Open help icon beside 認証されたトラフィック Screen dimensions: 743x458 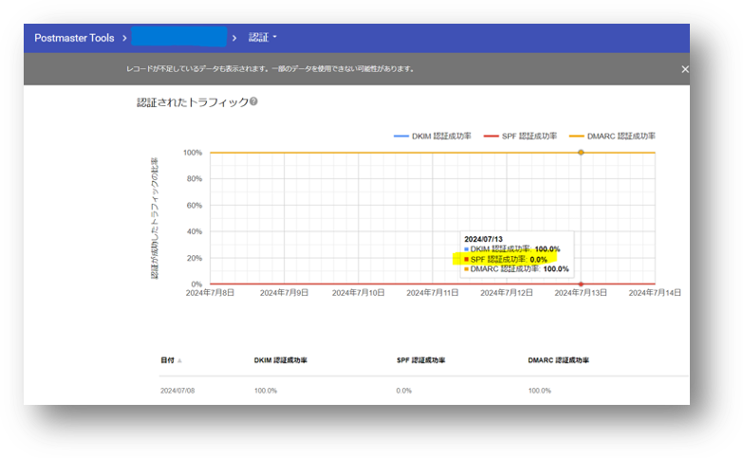click(x=253, y=101)
